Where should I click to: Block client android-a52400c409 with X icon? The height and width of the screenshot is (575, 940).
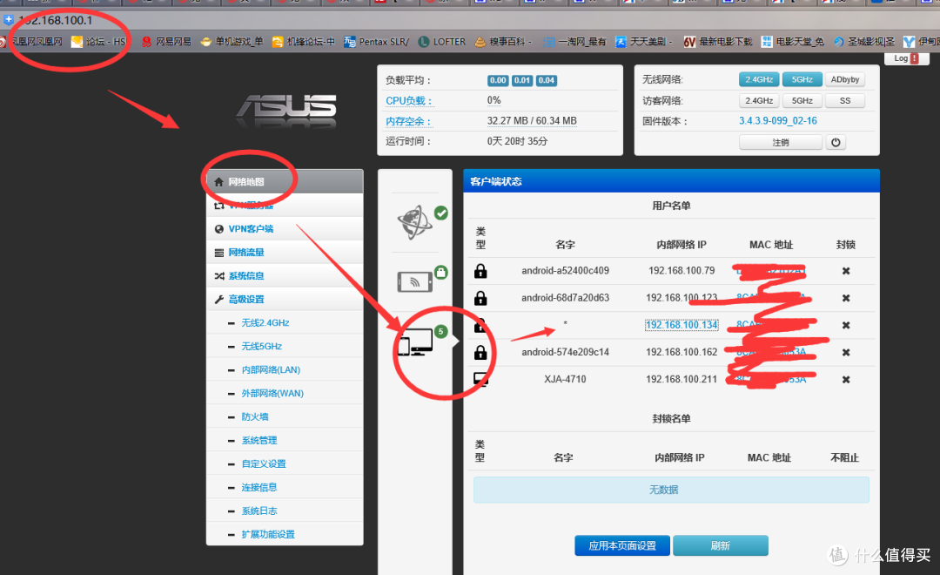[846, 271]
